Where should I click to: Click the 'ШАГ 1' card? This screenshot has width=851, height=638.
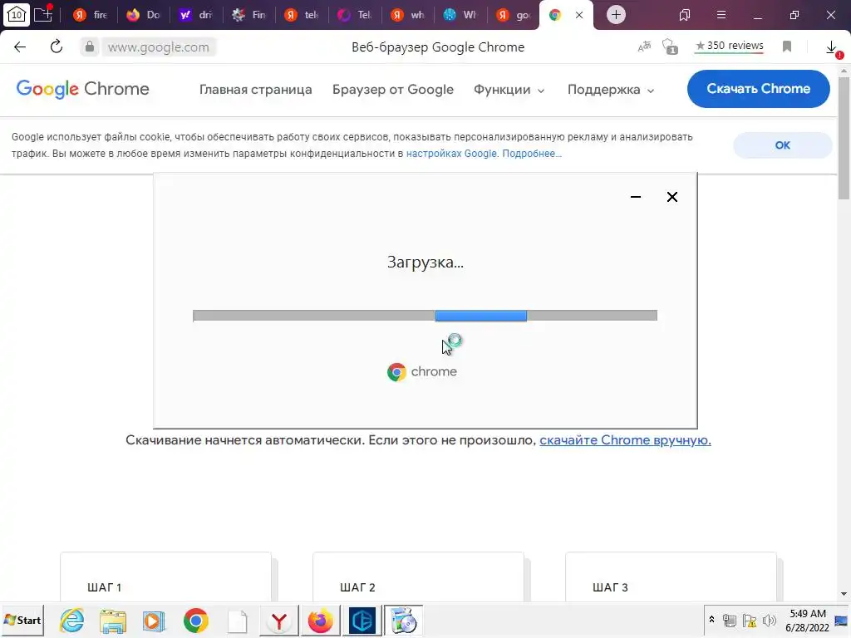(165, 577)
